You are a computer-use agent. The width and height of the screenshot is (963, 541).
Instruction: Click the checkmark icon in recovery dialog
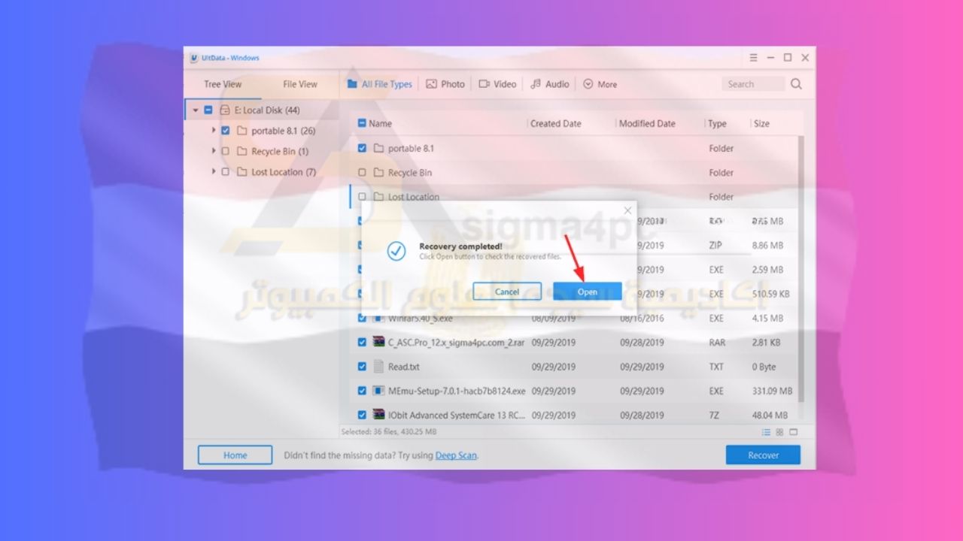point(396,251)
